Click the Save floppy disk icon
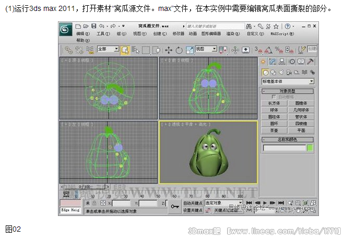 [x=94, y=26]
